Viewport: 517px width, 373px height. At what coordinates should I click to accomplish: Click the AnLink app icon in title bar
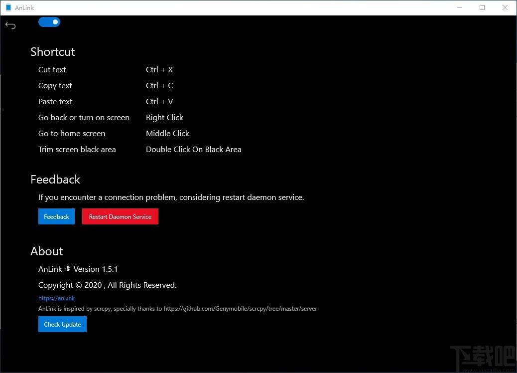(x=8, y=7)
